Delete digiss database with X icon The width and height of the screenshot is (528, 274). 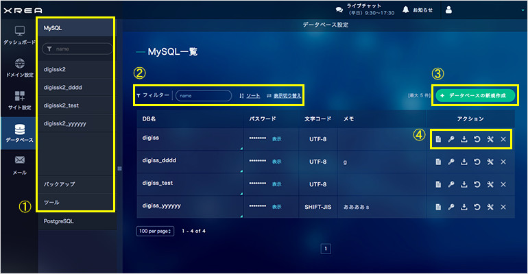coord(503,140)
